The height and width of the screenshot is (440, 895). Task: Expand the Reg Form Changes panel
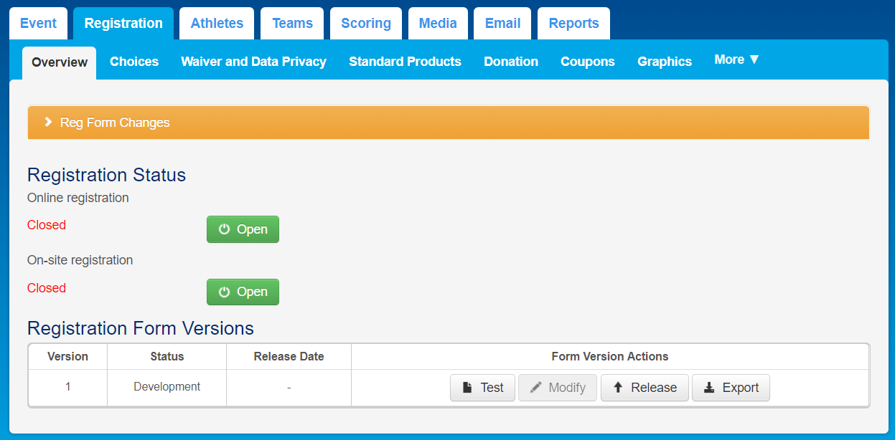pos(448,123)
